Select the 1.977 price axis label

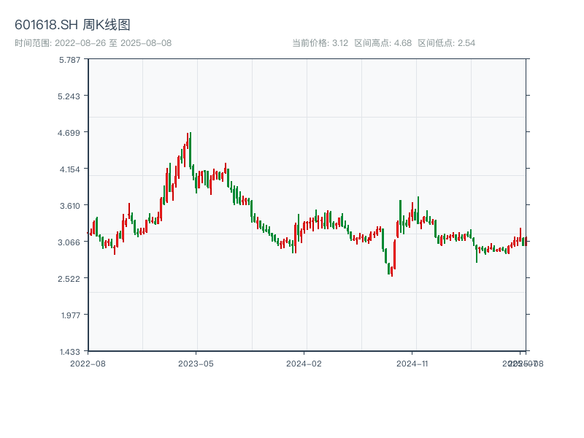coord(70,315)
